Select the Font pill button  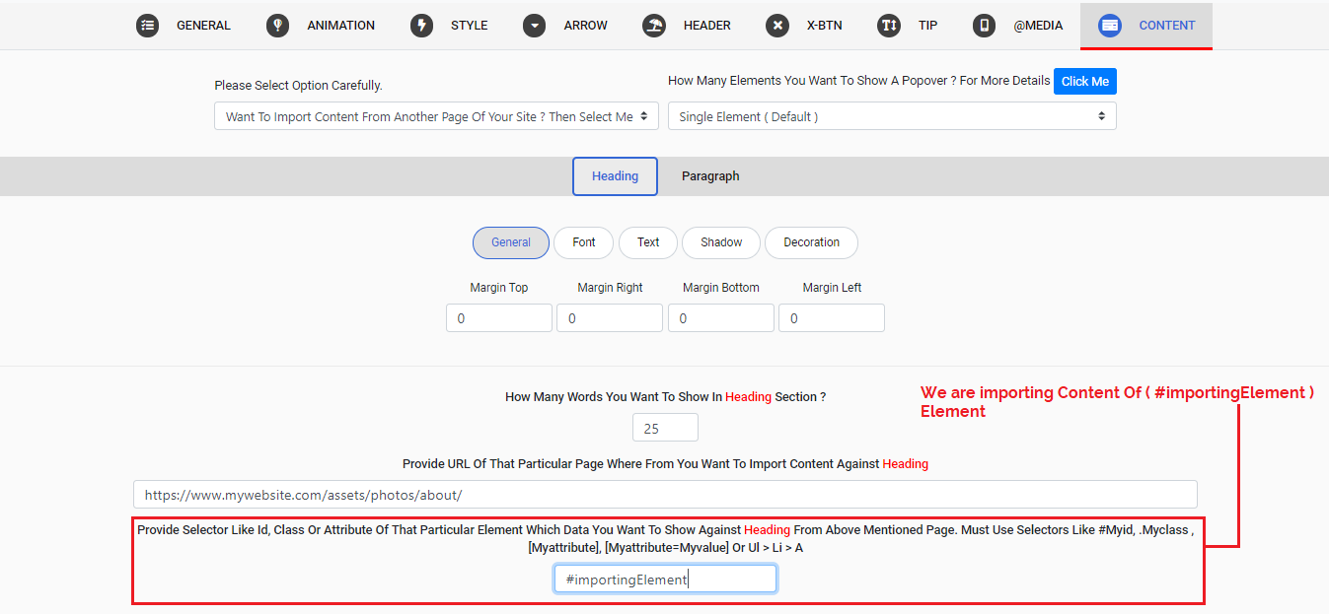tap(584, 242)
